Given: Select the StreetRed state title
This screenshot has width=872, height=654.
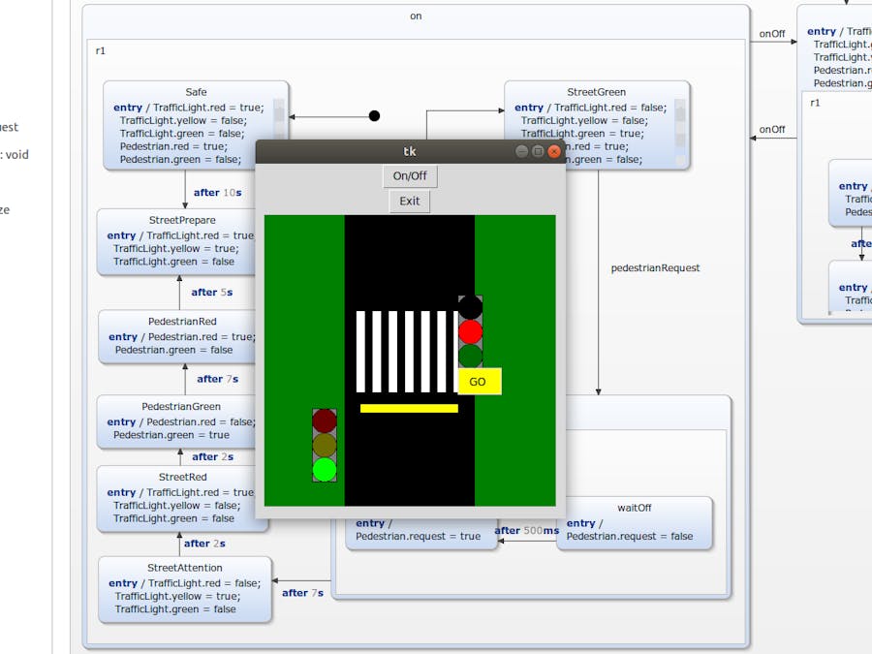Looking at the screenshot, I should (x=182, y=477).
